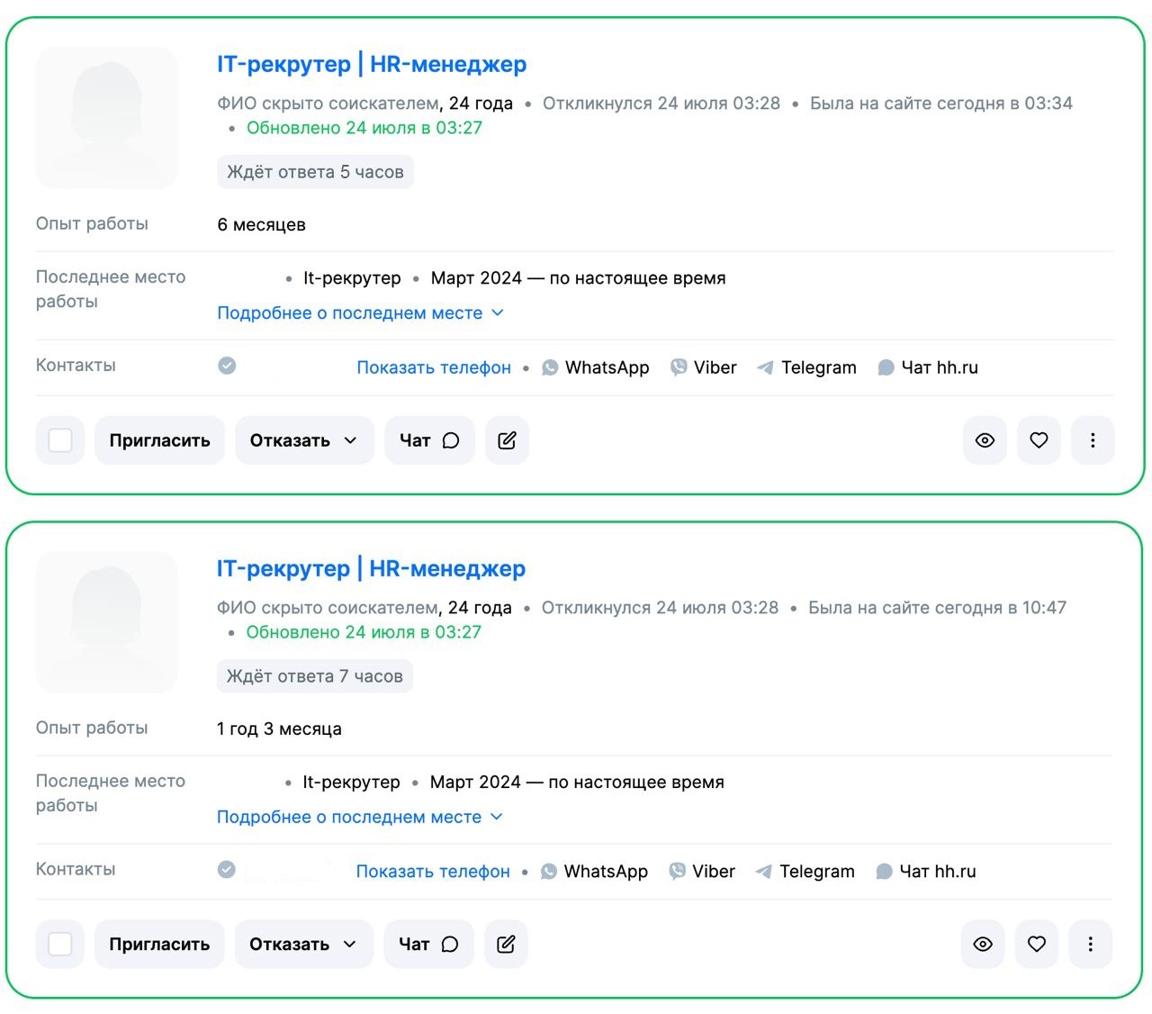
Task: Open the Отказать dropdown in second card
Action: click(303, 944)
